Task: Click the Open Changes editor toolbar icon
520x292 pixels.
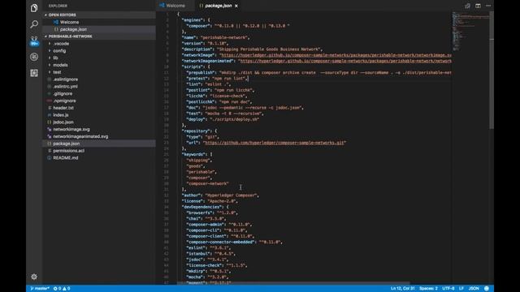Action: [x=467, y=6]
